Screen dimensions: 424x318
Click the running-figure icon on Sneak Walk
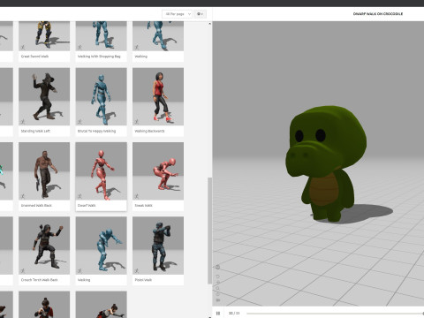137,196
